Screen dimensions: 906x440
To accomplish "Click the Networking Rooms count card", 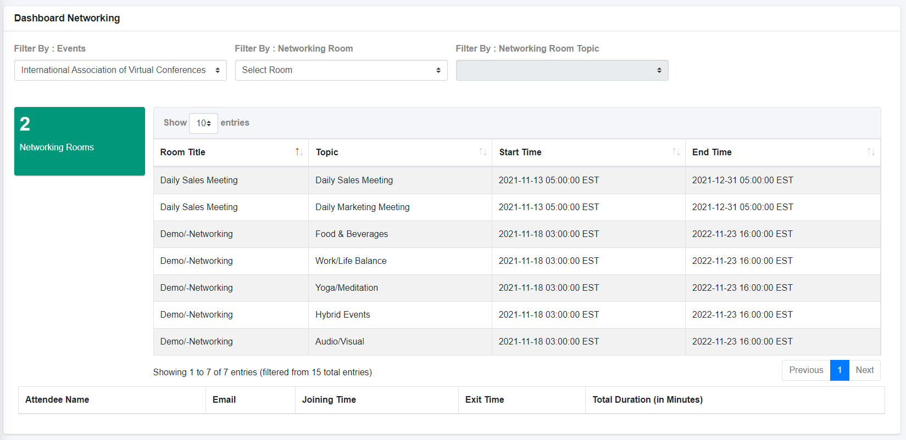I will click(80, 141).
